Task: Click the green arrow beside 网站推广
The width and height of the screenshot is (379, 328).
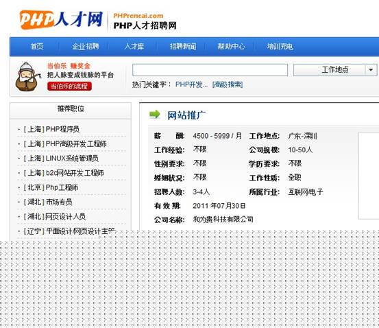Action: (x=155, y=115)
